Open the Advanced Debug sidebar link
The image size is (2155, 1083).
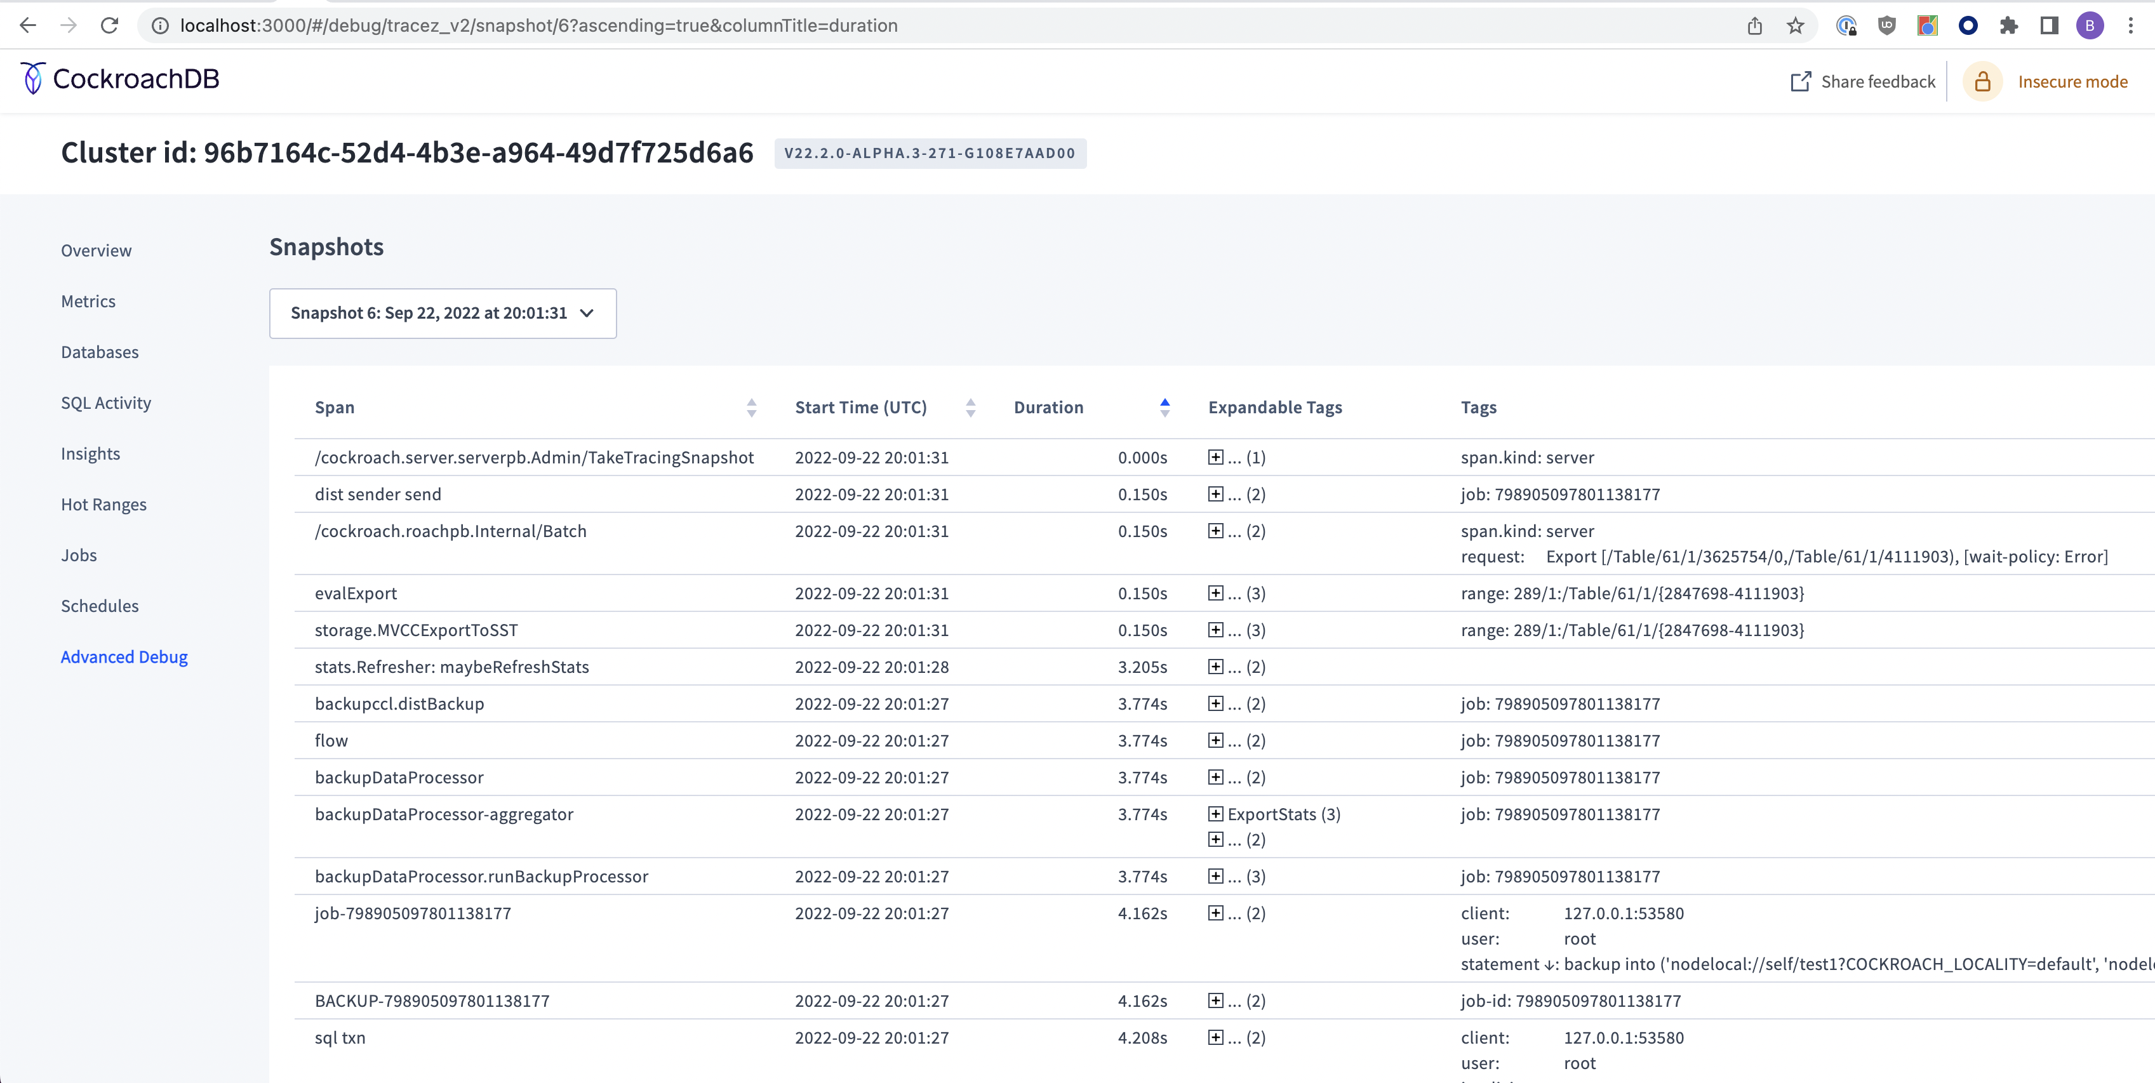[124, 656]
